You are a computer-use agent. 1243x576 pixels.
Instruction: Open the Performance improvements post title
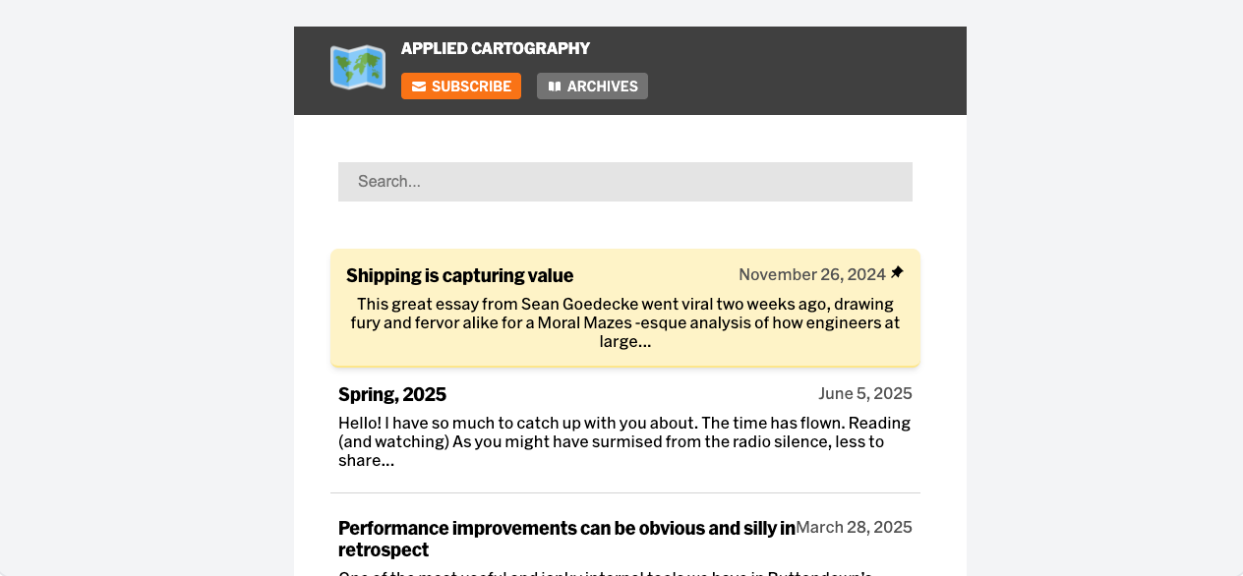(566, 539)
